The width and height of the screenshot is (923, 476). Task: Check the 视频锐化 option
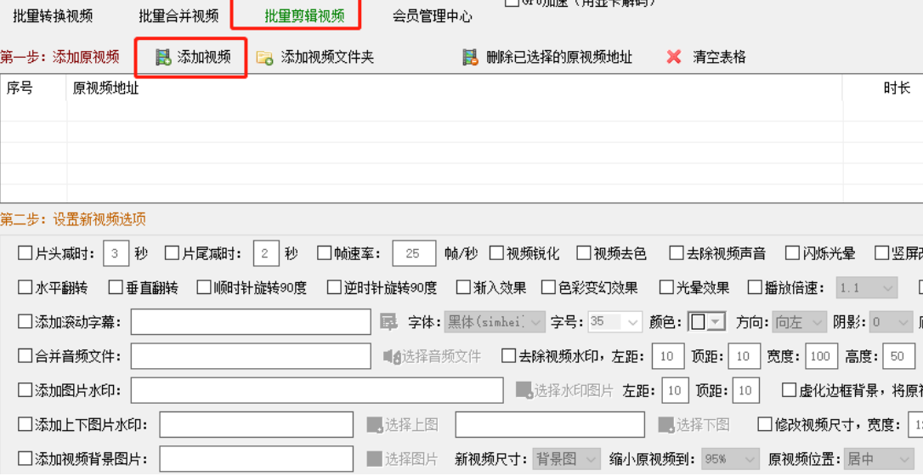coord(497,253)
